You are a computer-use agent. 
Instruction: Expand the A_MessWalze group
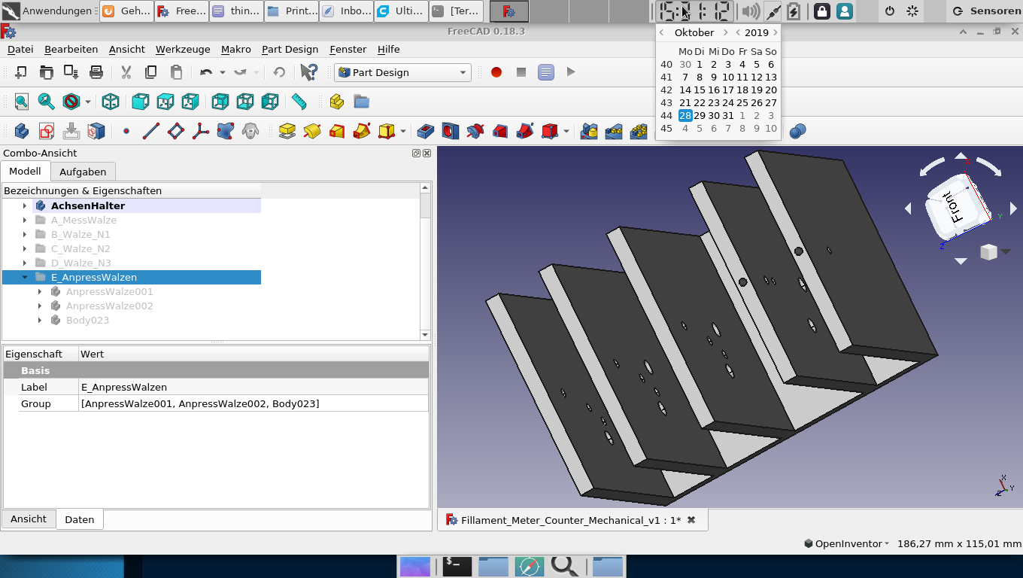pos(25,220)
